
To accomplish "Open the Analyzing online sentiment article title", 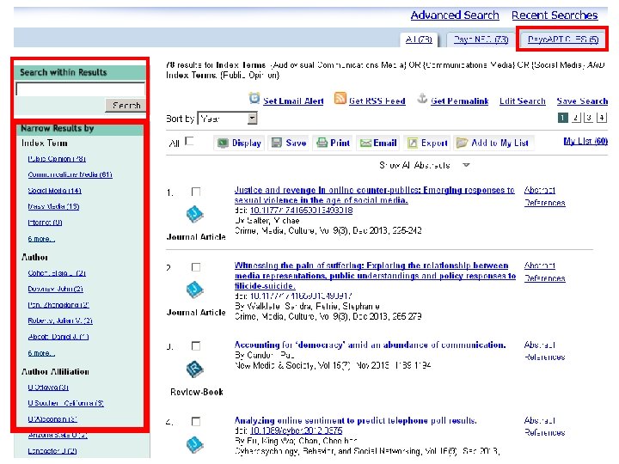I will (x=355, y=420).
